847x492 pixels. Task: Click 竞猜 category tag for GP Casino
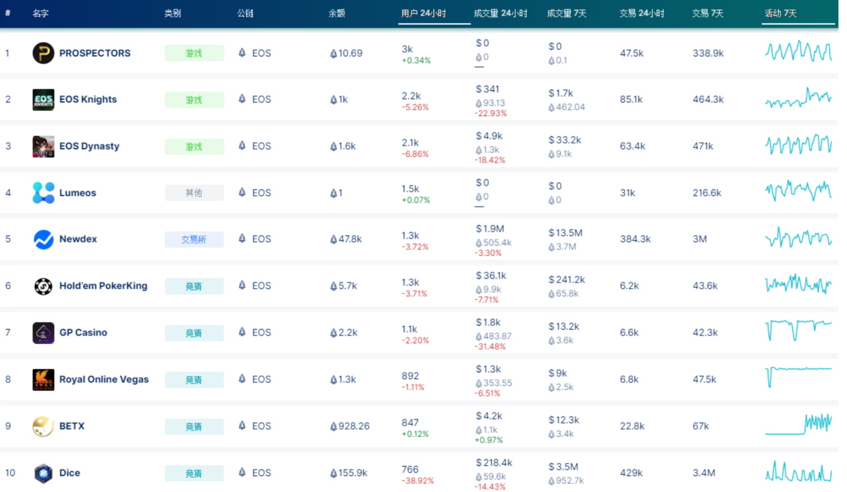point(194,332)
